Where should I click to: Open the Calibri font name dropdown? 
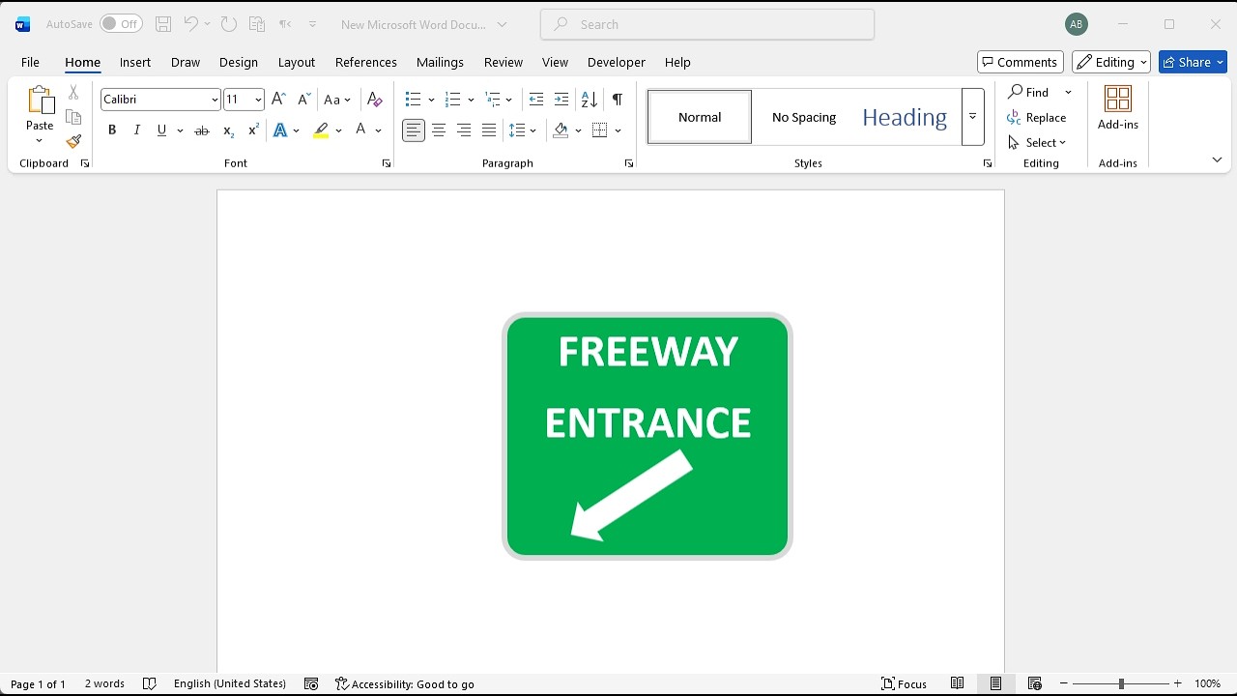[215, 100]
